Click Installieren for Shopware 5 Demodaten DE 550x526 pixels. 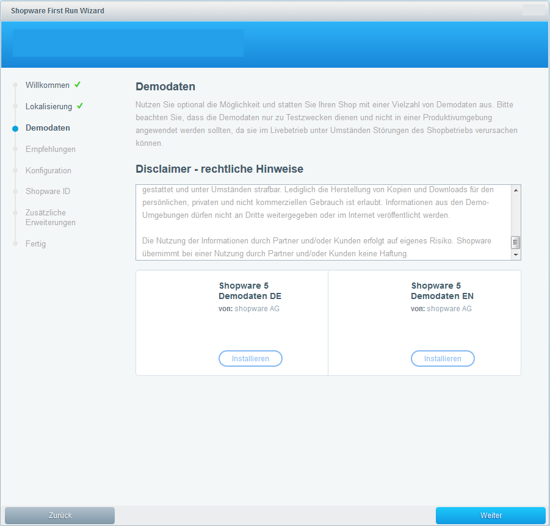click(250, 358)
